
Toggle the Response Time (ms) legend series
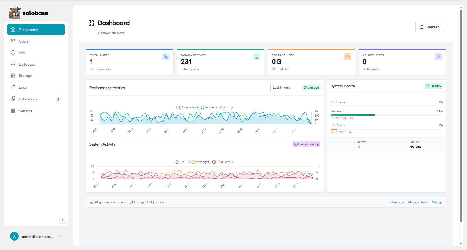(217, 107)
